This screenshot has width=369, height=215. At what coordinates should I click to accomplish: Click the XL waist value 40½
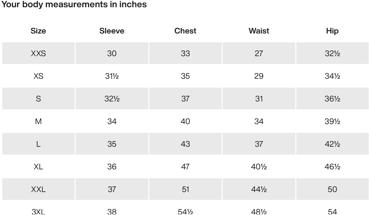259,167
